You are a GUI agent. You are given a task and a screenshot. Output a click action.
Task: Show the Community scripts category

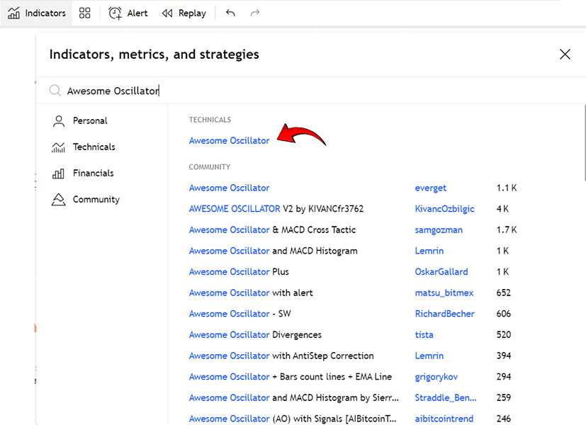pyautogui.click(x=96, y=200)
